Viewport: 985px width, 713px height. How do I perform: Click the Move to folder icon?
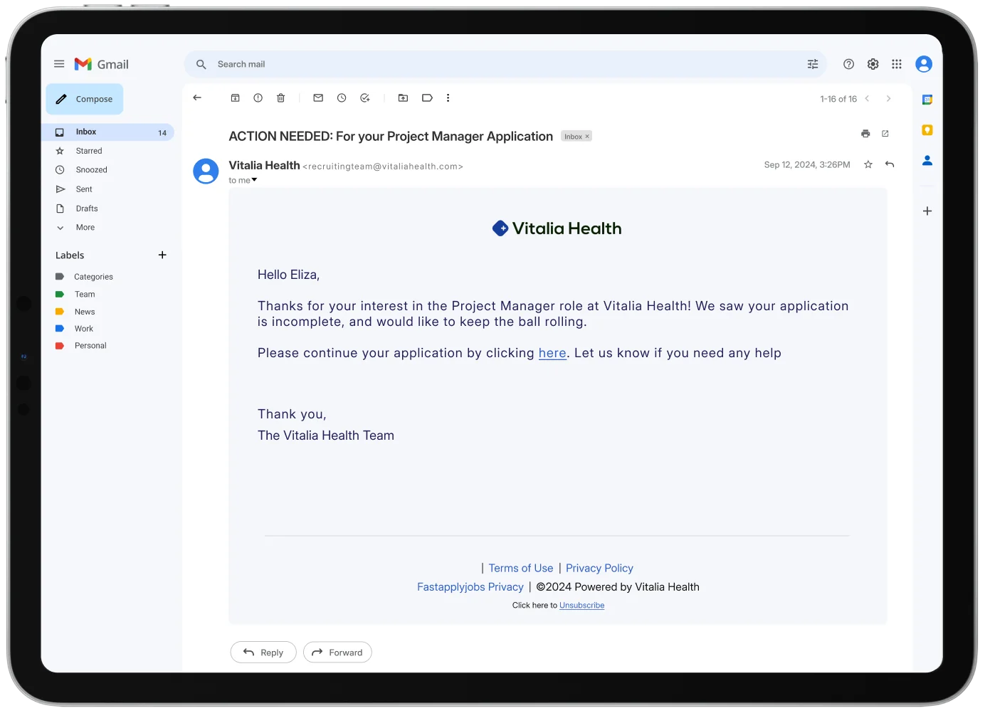coord(403,98)
